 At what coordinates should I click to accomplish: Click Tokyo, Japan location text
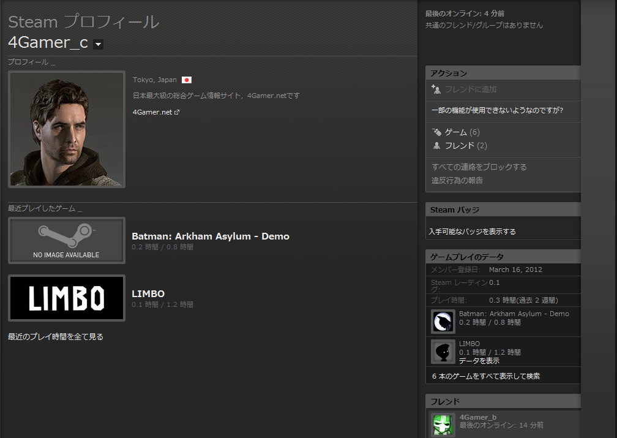click(155, 80)
